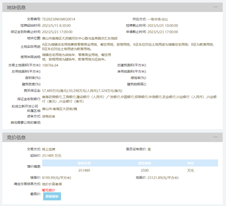Click the transaction number TD2023(NH)WG0014
This screenshot has height=206, width=226.
pyautogui.click(x=58, y=19)
